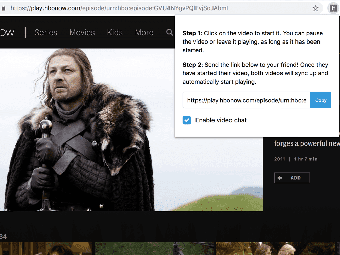The height and width of the screenshot is (255, 340).
Task: Click the Enable video chat label
Action: click(x=221, y=120)
